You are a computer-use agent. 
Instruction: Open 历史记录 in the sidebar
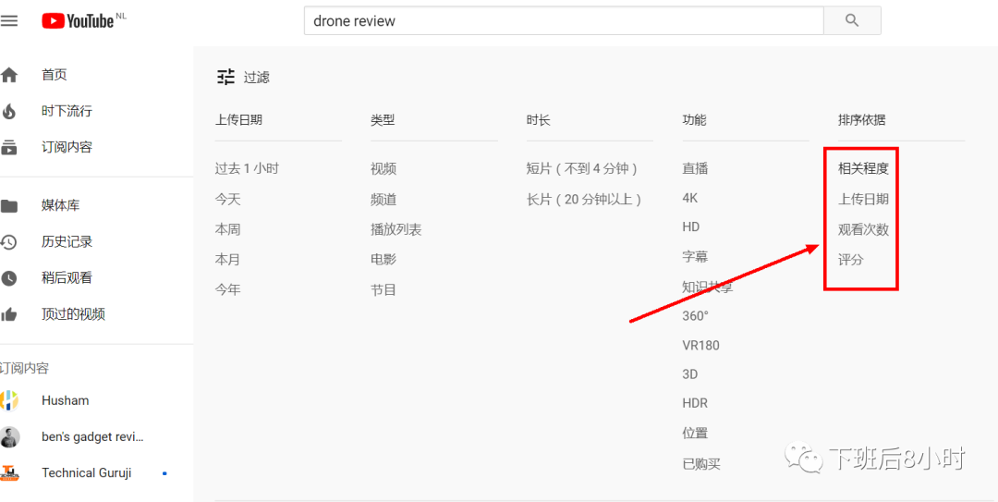click(x=67, y=242)
